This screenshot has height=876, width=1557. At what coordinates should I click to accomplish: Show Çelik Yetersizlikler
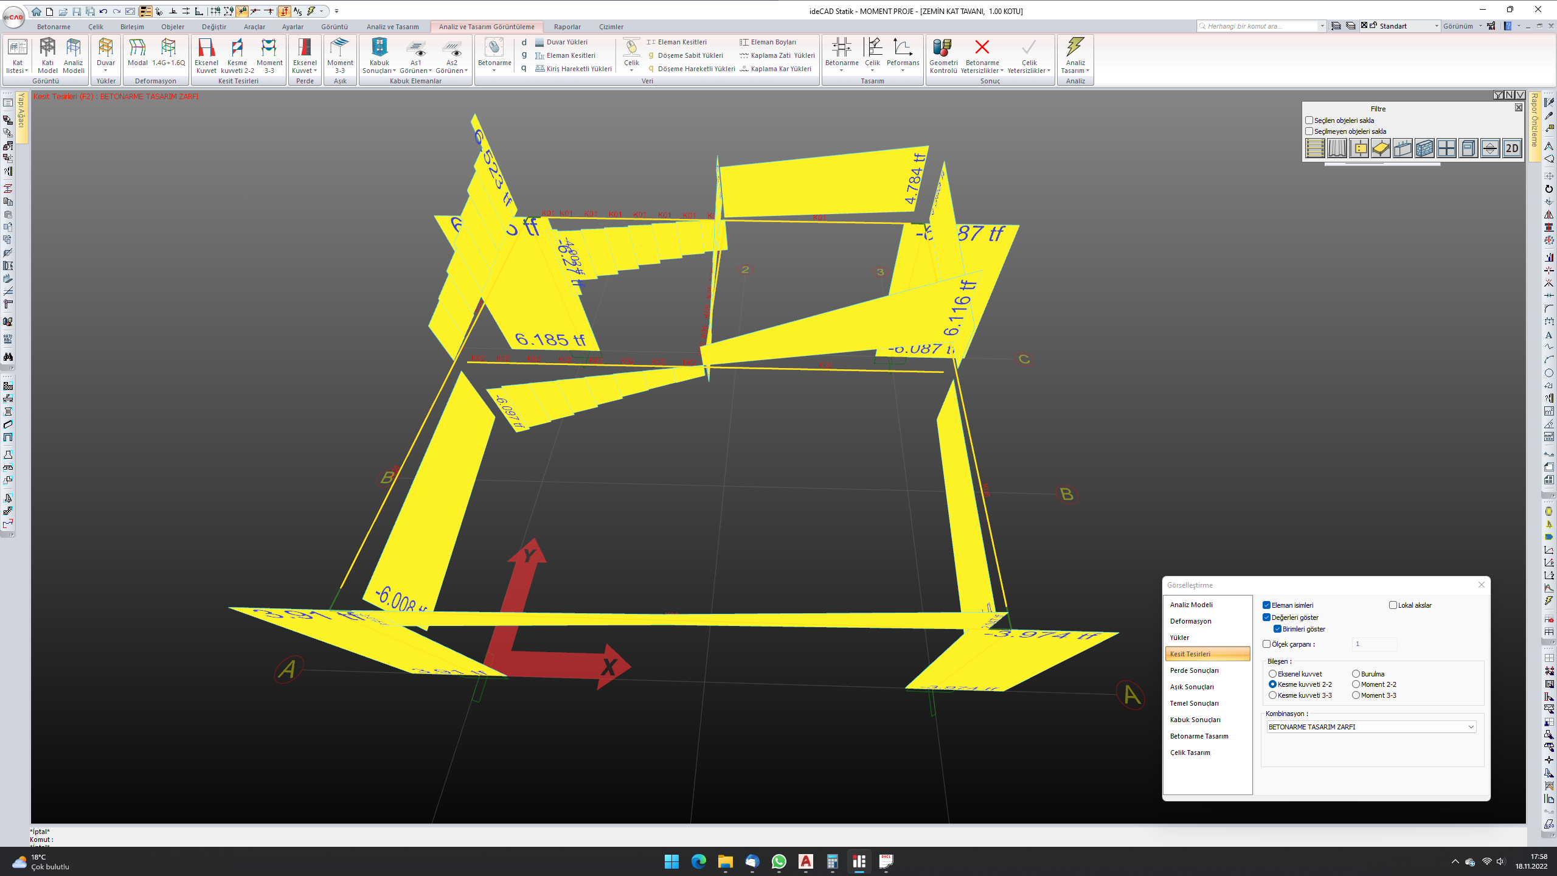tap(1029, 55)
